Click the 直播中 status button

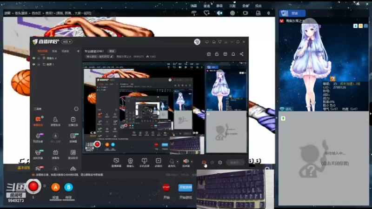(235, 162)
